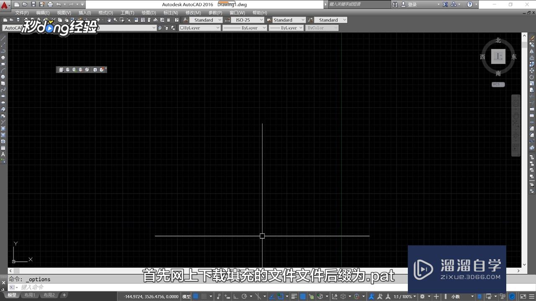Open the ByLayer lineweight dropdown

pyautogui.click(x=286, y=28)
